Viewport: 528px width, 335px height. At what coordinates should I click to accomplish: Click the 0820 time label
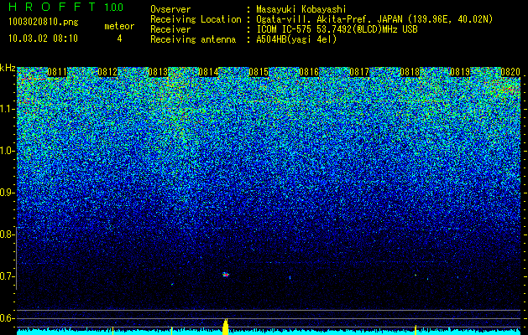(510, 72)
